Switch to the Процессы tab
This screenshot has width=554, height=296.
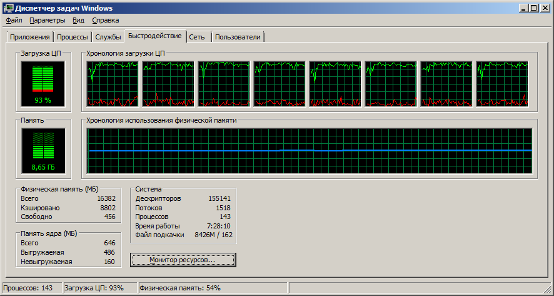72,37
